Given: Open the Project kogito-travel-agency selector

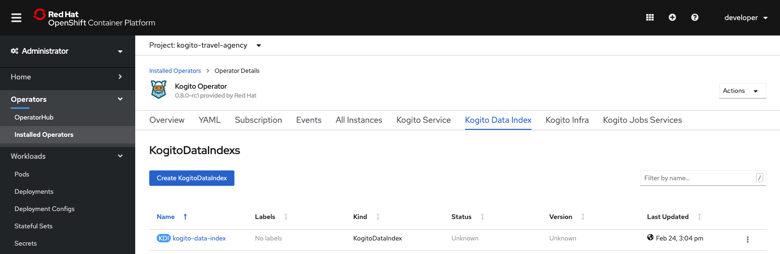Looking at the screenshot, I should (205, 45).
